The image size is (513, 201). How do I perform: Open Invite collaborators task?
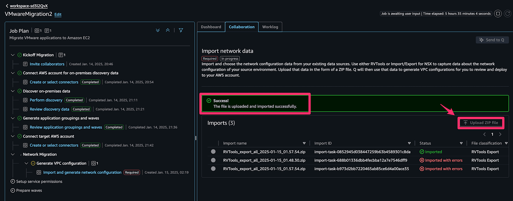[x=47, y=64]
